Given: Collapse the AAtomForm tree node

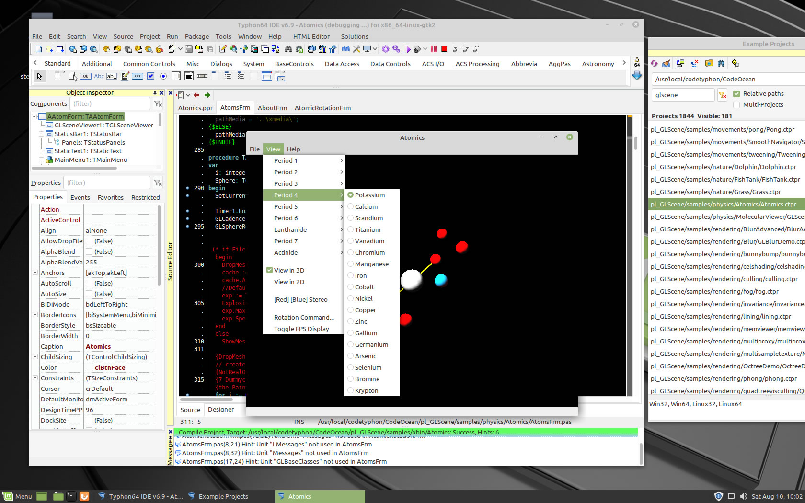Looking at the screenshot, I should pyautogui.click(x=34, y=116).
